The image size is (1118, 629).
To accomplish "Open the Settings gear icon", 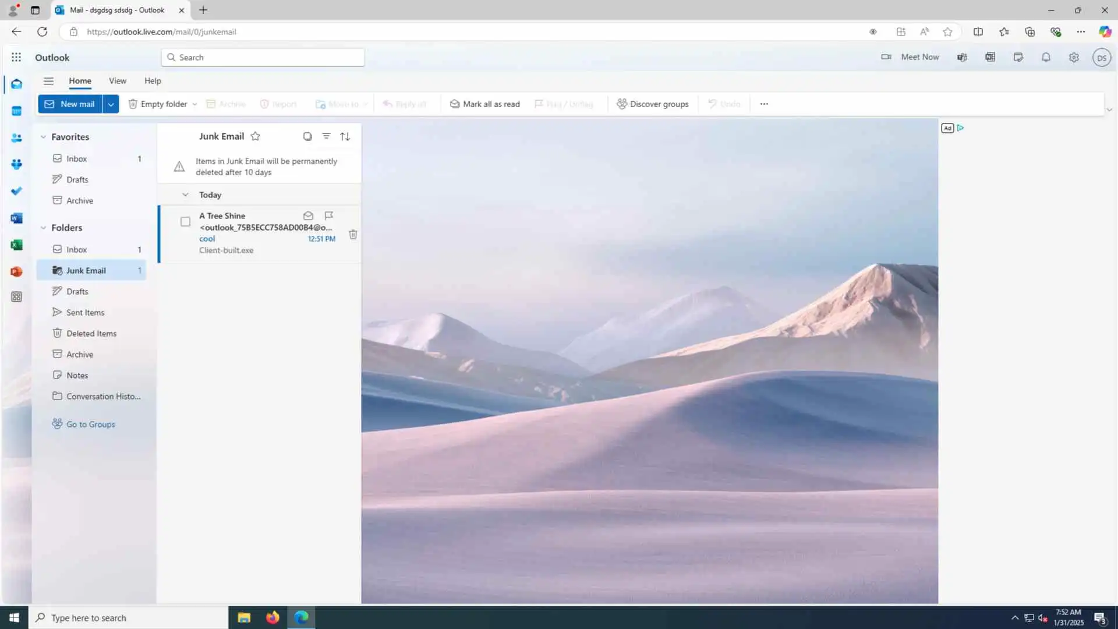I will (1074, 57).
